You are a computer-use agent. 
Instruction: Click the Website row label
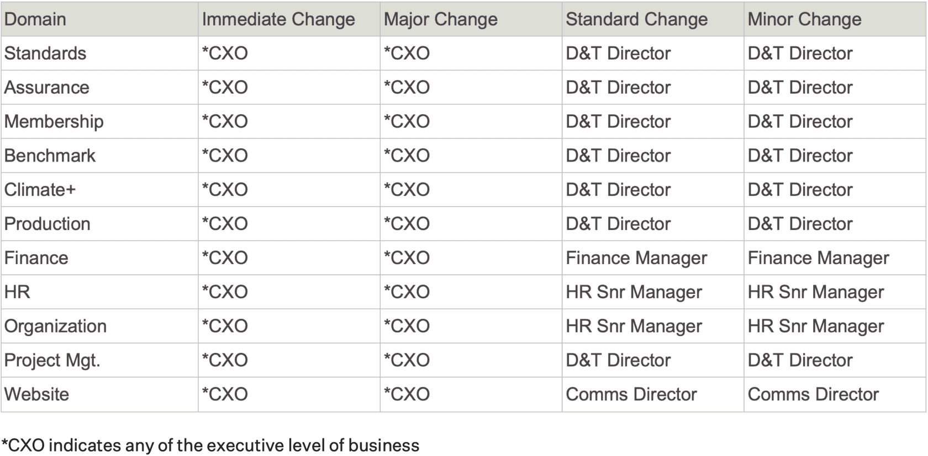pos(37,395)
